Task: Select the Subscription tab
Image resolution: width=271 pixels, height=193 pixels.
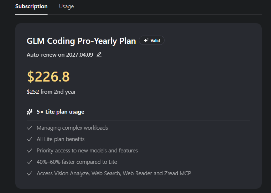Action: (x=31, y=6)
